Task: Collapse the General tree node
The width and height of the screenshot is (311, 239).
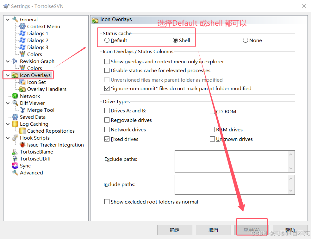Action: 8,19
